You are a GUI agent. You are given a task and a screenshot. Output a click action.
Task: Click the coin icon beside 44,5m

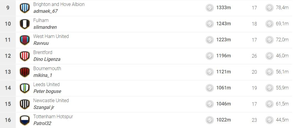(270, 120)
